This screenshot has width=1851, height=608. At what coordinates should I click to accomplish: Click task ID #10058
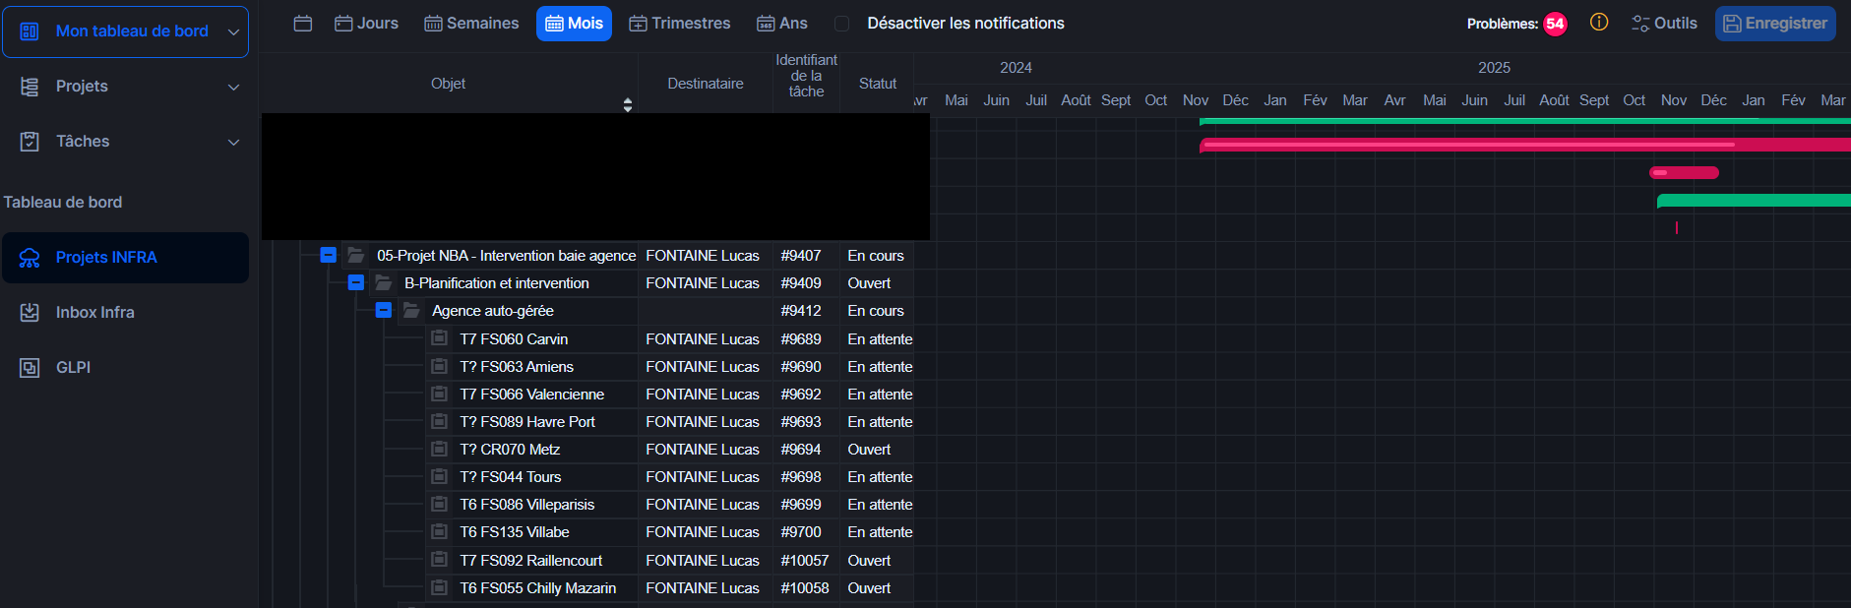coord(805,588)
